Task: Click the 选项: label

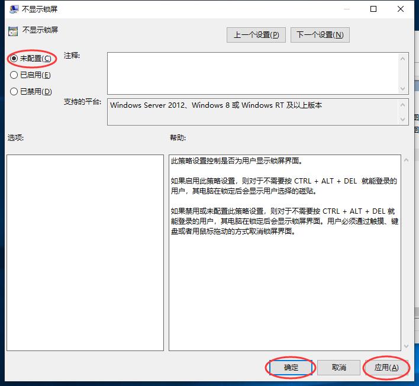Action: coord(15,138)
